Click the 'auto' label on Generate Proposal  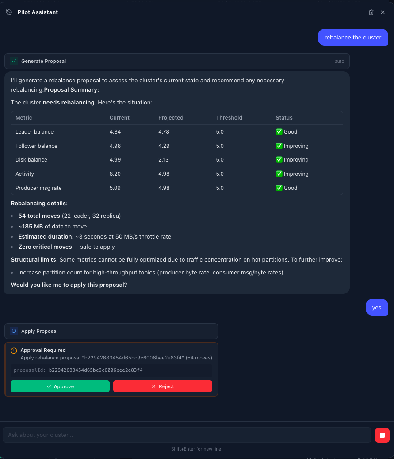(339, 61)
